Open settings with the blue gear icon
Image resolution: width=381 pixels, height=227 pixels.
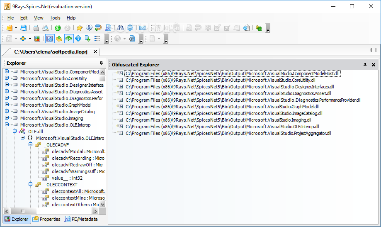pos(130,28)
